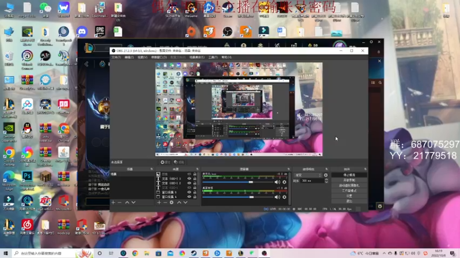Move the scene up in the scenes list

coord(127,202)
